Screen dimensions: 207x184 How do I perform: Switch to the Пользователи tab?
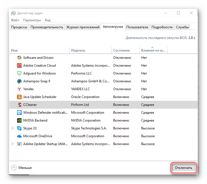137,27
